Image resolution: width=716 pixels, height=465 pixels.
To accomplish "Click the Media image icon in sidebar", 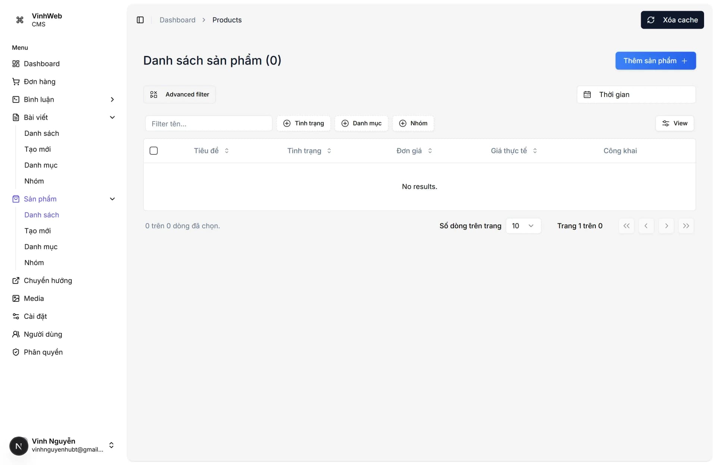I will point(16,298).
